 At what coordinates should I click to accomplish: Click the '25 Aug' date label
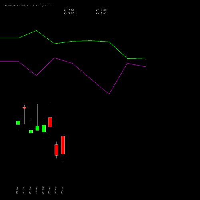tap(36, 190)
